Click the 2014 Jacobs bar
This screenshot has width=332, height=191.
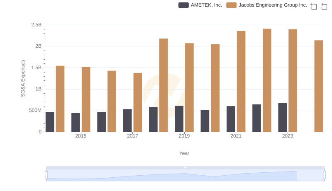(x=60, y=99)
